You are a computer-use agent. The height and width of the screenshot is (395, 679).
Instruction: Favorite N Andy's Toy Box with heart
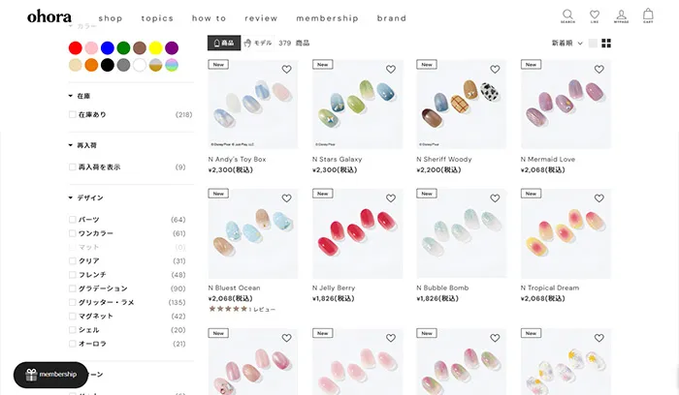[287, 69]
